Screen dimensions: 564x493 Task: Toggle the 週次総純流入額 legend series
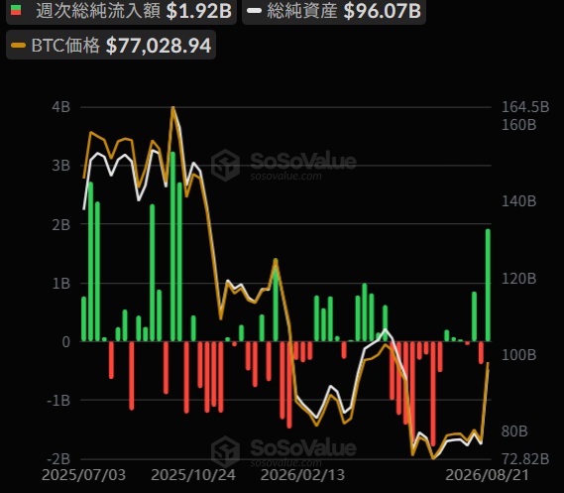pyautogui.click(x=121, y=11)
